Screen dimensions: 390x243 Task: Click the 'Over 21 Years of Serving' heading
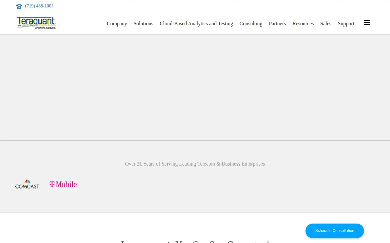(x=195, y=164)
